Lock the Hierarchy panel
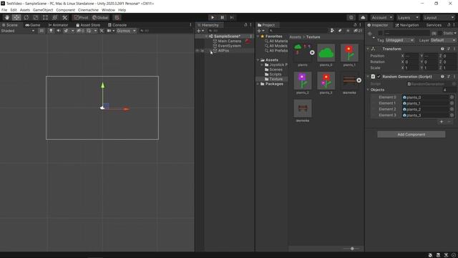The image size is (458, 258). pyautogui.click(x=245, y=25)
